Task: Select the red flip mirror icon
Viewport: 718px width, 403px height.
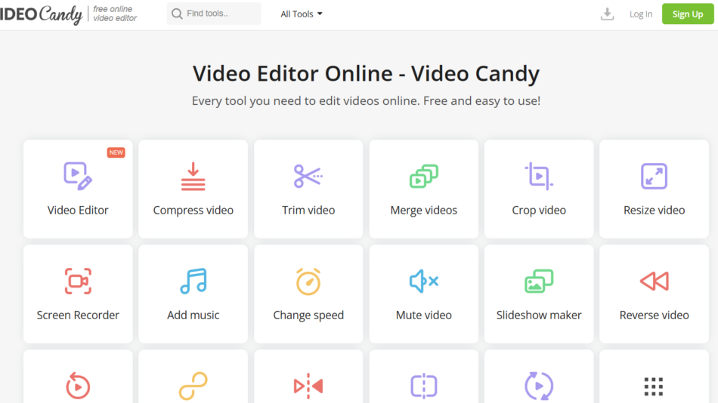Action: click(x=308, y=386)
